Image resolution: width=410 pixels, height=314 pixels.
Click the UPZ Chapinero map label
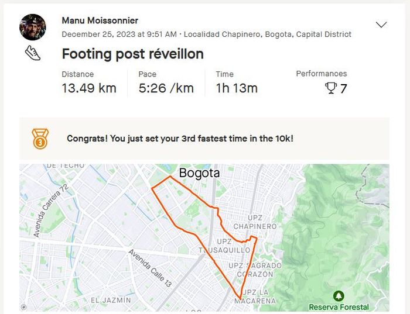tap(254, 222)
